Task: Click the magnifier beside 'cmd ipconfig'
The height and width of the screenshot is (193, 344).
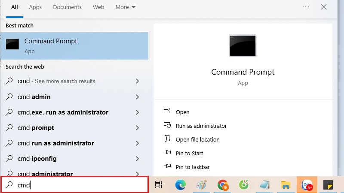Action: [x=9, y=158]
